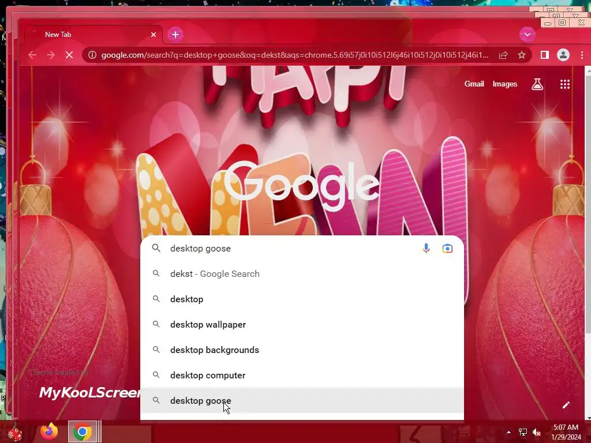
Task: Expand tab search dropdown
Action: pyautogui.click(x=528, y=35)
